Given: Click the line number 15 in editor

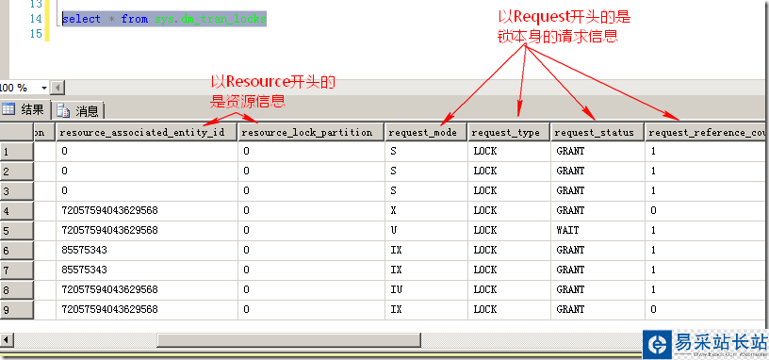Looking at the screenshot, I should click(x=36, y=33).
